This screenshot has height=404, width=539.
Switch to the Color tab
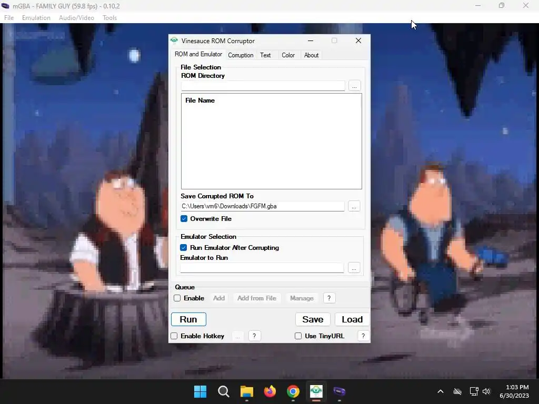tap(288, 55)
